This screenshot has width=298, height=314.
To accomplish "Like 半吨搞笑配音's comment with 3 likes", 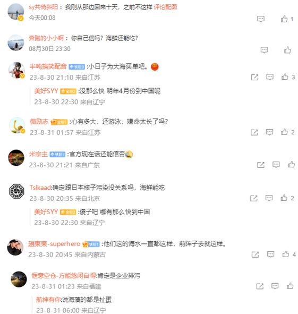I will (285, 77).
